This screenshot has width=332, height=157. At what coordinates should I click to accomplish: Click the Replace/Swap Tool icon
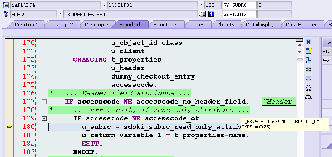(308, 60)
